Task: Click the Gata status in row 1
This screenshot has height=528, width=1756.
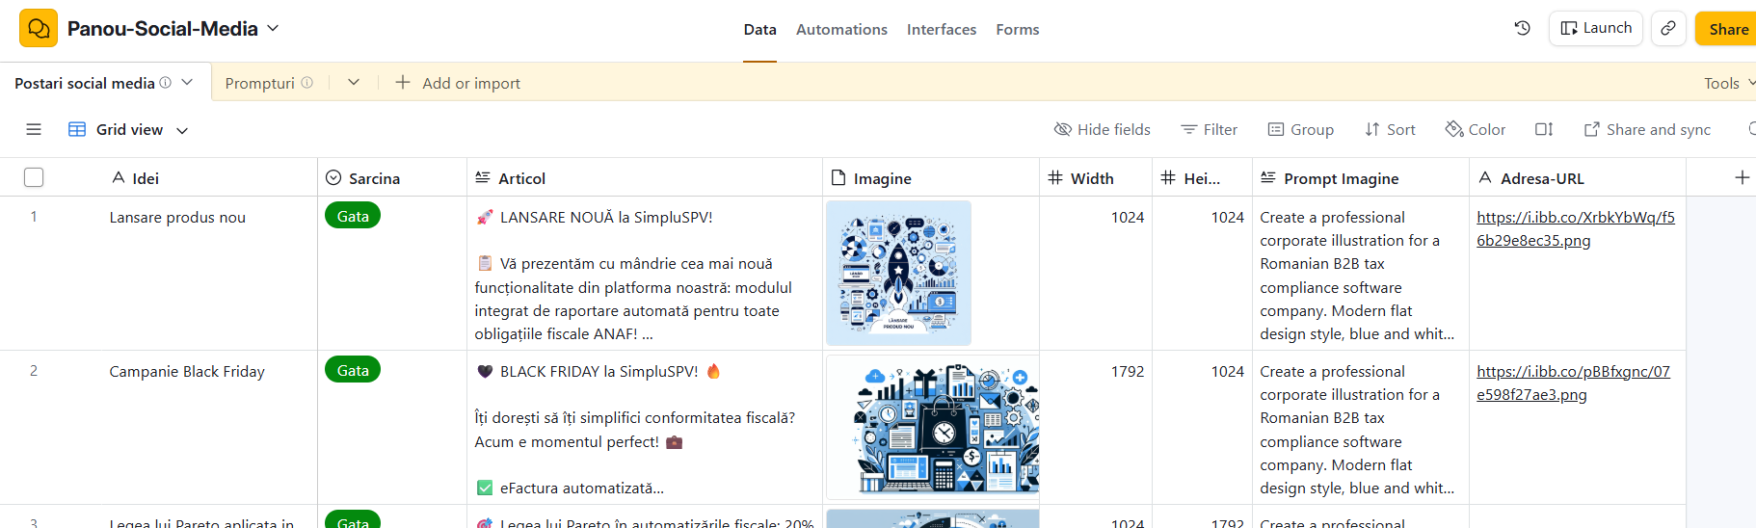Action: click(353, 216)
